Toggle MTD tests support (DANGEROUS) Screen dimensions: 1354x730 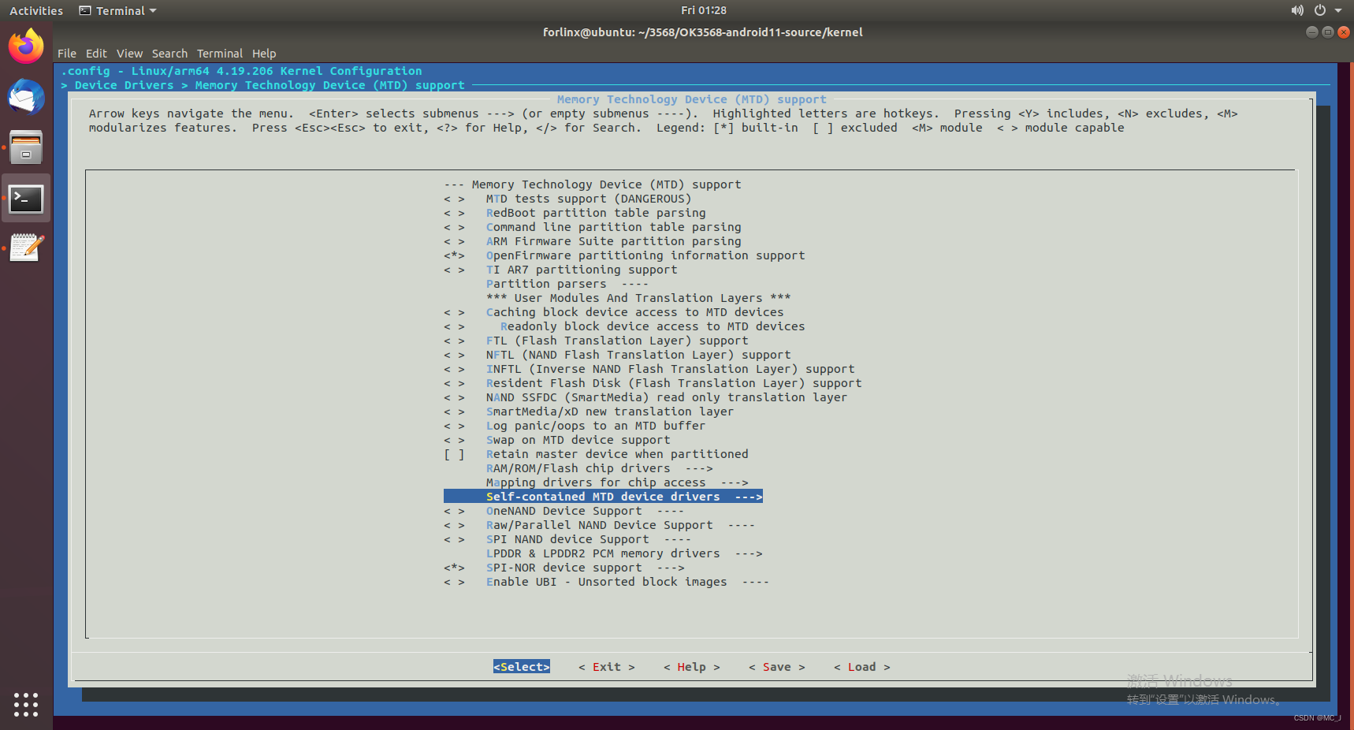(x=567, y=199)
